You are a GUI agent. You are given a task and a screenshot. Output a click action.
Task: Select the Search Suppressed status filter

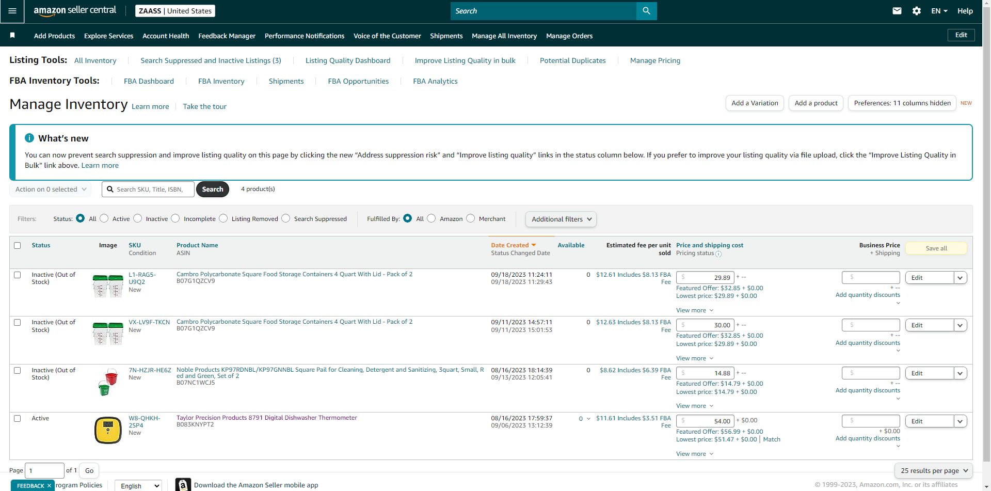(286, 218)
